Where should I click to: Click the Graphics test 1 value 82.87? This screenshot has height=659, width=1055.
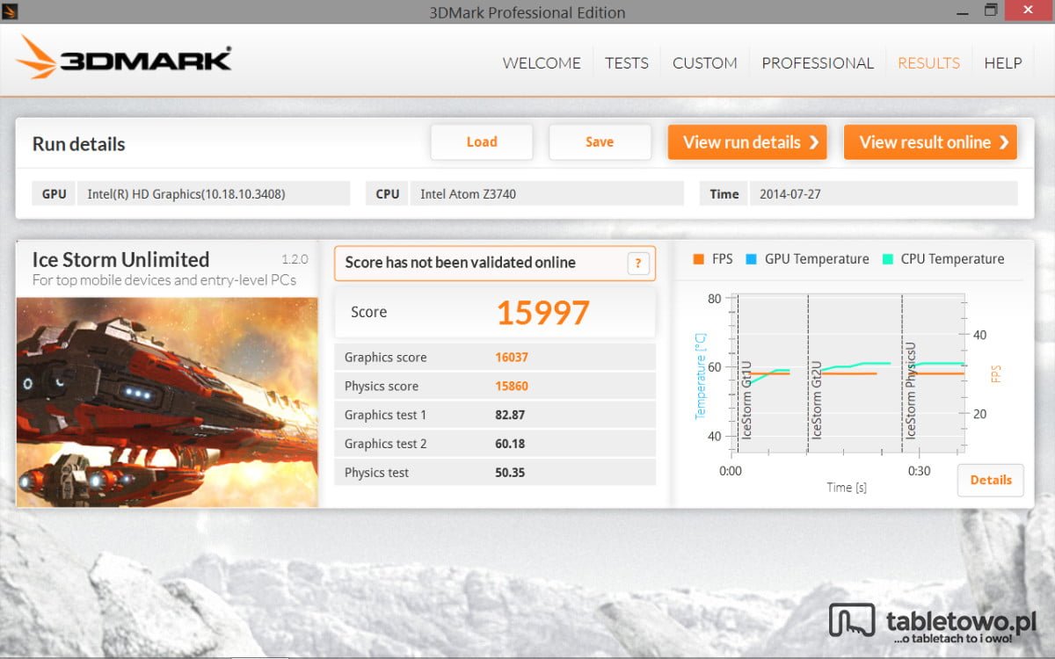510,416
